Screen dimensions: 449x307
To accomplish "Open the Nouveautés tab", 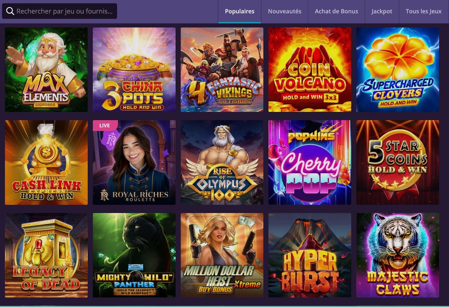I will pos(284,11).
